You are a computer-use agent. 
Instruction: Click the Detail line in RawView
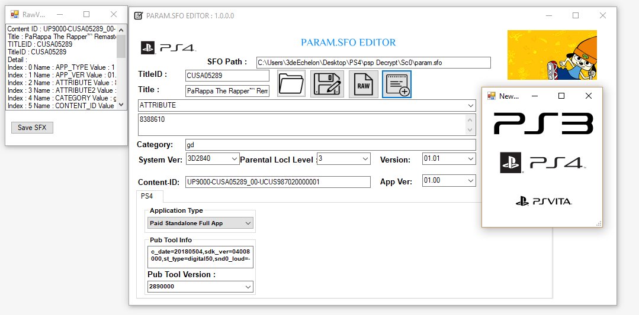point(17,60)
